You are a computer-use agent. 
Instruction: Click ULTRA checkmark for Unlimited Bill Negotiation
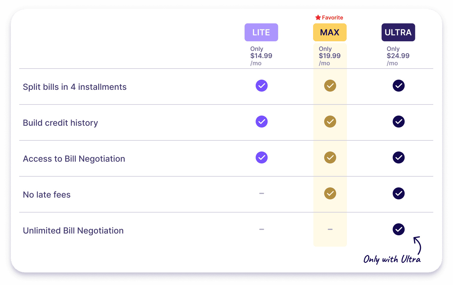tap(399, 229)
